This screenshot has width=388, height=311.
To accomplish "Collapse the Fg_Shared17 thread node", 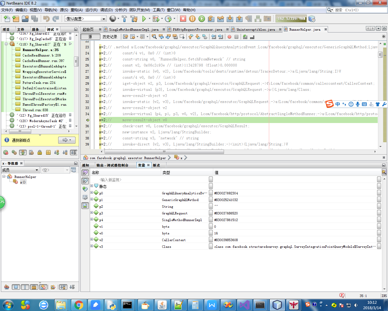I will click(x=6, y=44).
